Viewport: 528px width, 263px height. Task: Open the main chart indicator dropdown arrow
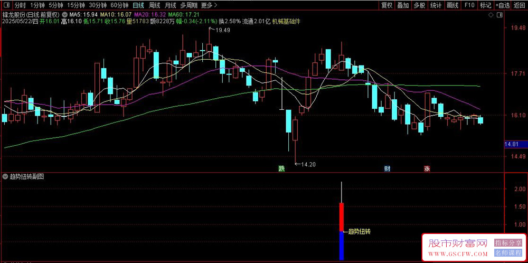(65, 15)
